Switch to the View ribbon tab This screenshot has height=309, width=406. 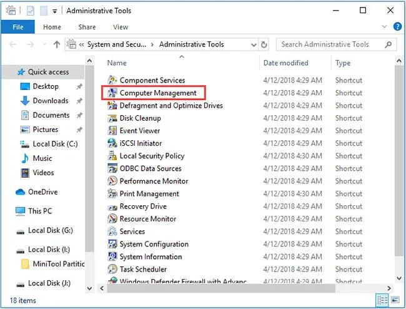121,27
